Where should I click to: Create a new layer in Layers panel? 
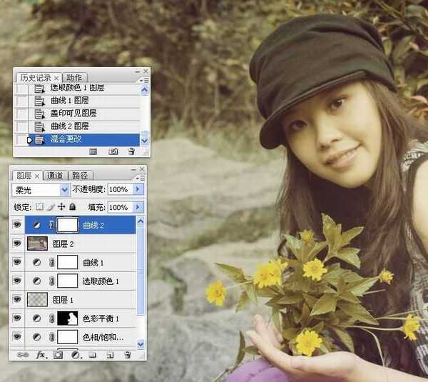click(110, 354)
